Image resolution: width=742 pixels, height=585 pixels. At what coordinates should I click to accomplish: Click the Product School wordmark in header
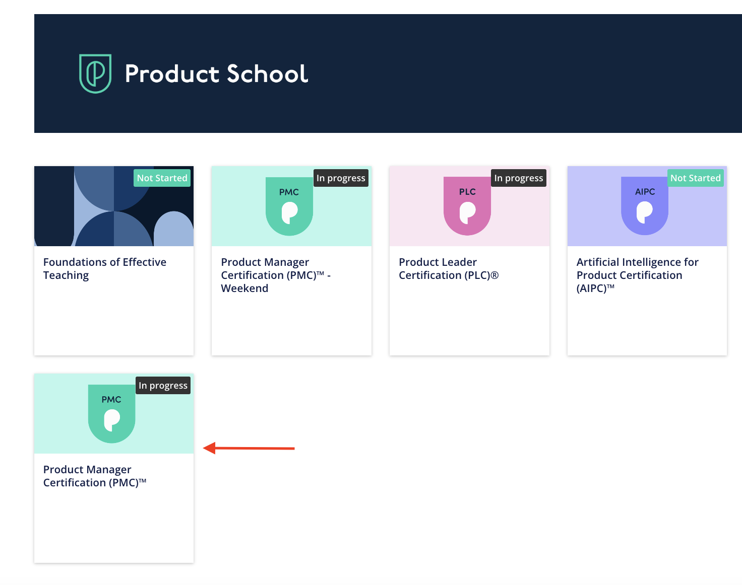click(216, 74)
